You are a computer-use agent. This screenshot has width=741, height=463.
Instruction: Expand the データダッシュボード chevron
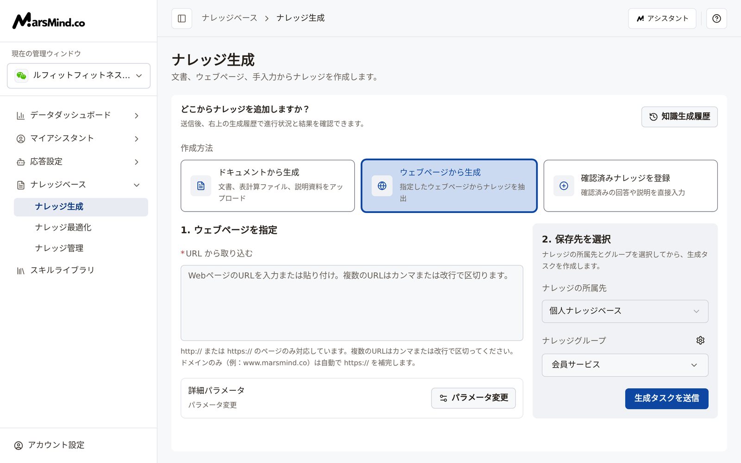click(137, 115)
